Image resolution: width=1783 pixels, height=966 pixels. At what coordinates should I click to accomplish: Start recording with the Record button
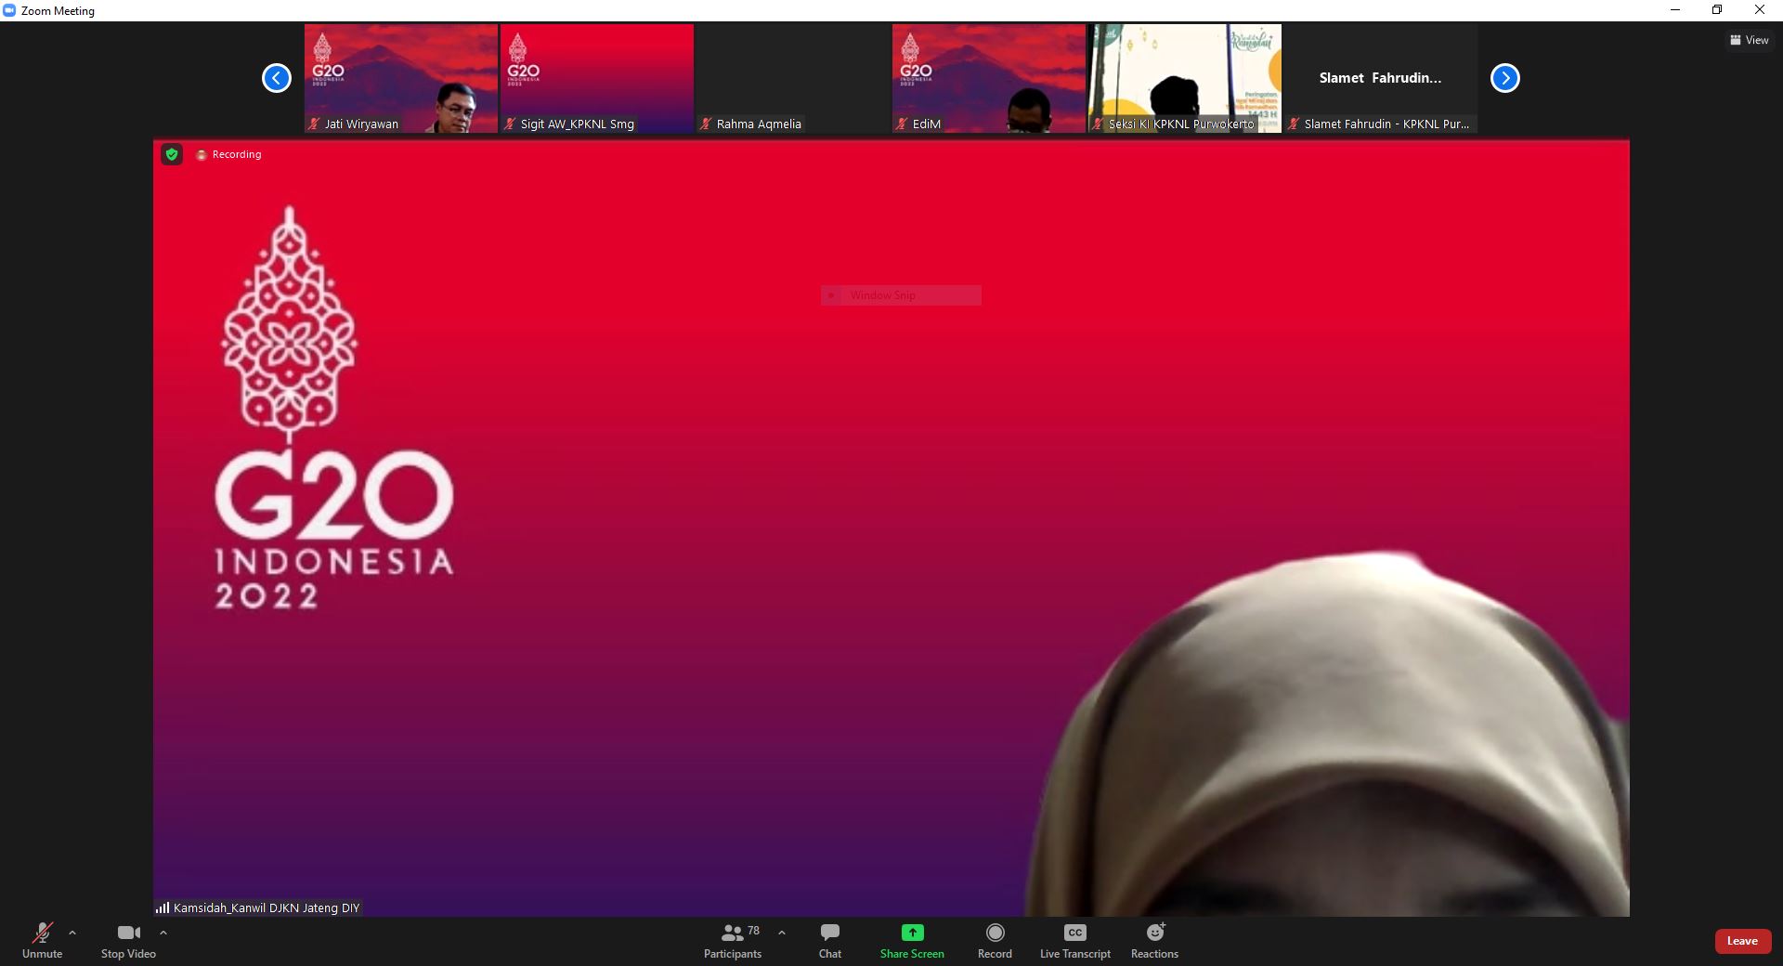pyautogui.click(x=995, y=939)
